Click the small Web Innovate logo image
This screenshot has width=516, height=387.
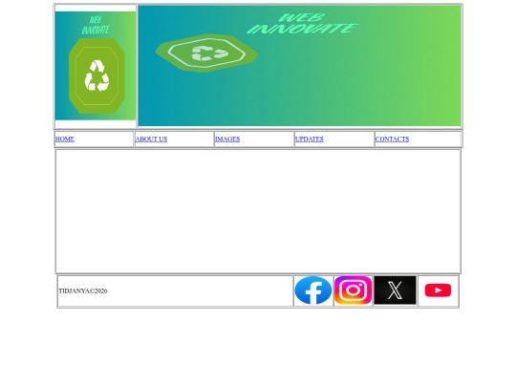[x=96, y=66]
